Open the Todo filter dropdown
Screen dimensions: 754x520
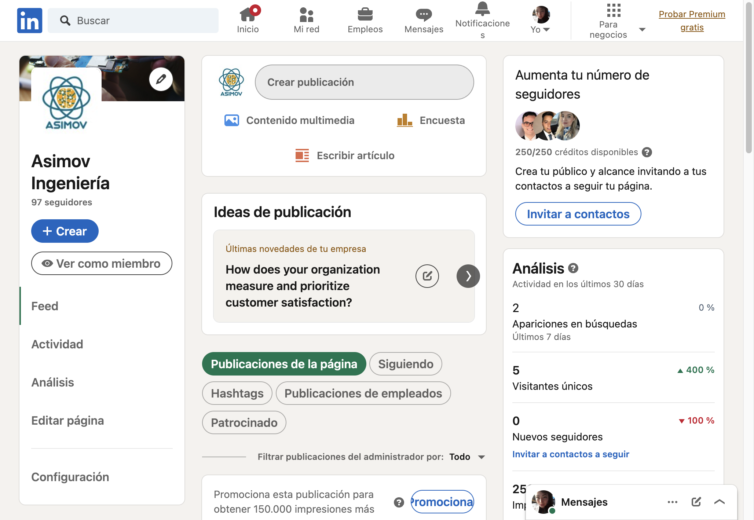[467, 457]
